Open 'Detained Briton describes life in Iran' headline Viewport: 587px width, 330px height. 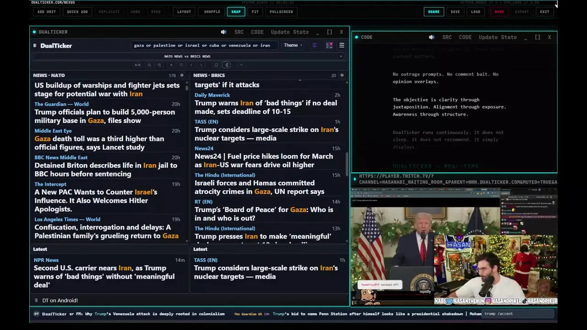tap(106, 170)
